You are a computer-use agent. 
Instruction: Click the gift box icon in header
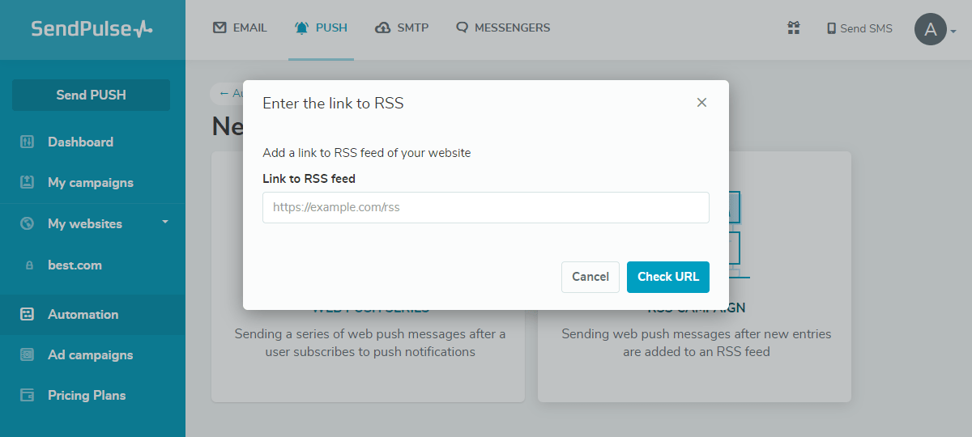click(794, 28)
